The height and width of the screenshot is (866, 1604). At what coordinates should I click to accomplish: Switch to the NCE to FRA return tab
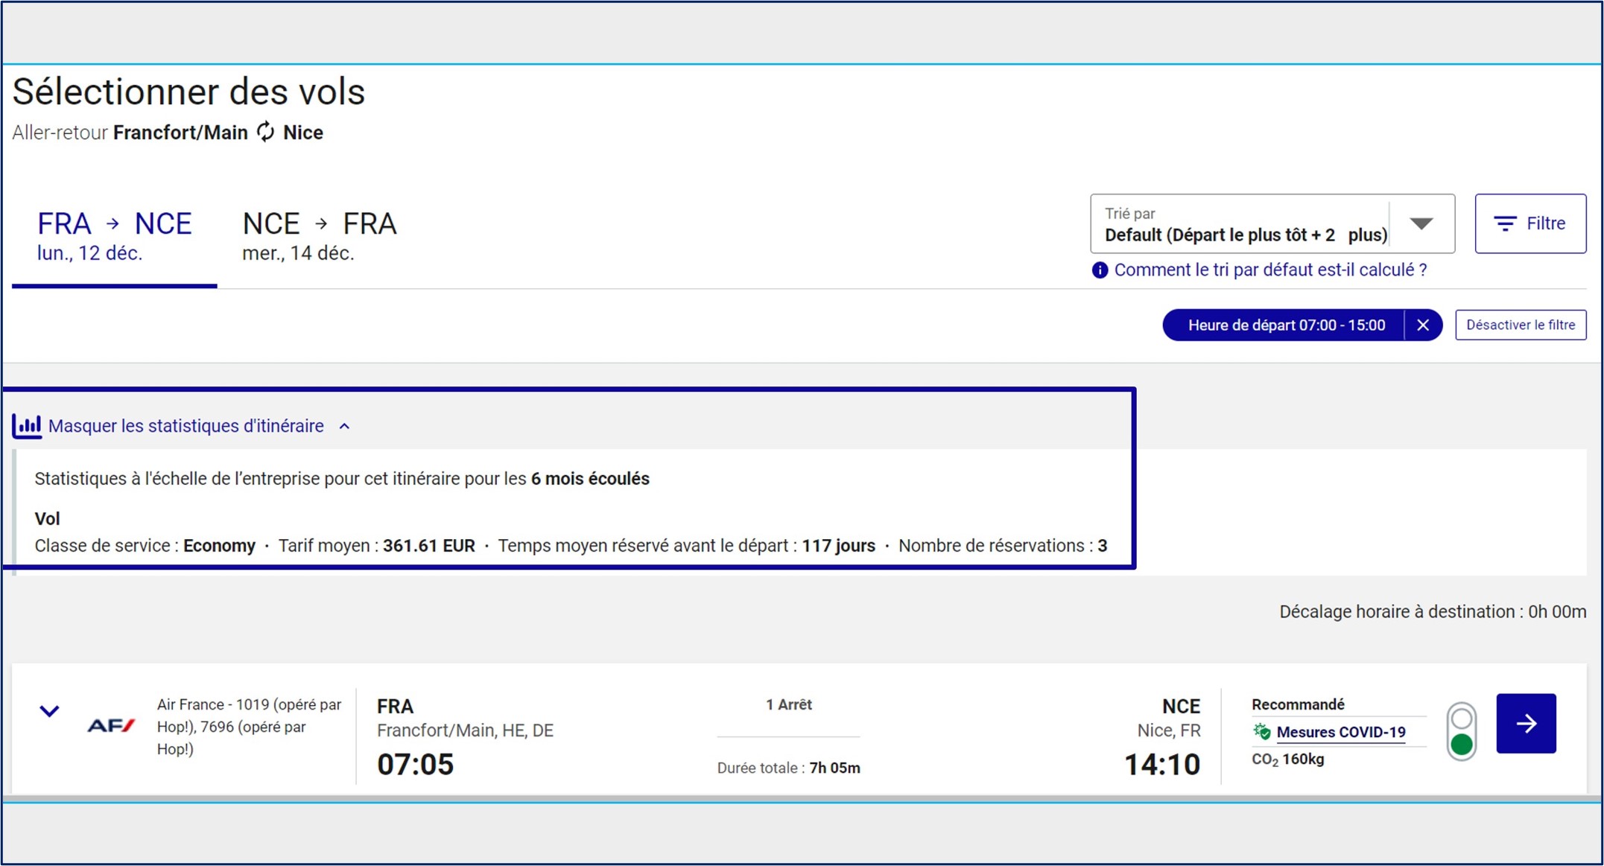pos(319,236)
